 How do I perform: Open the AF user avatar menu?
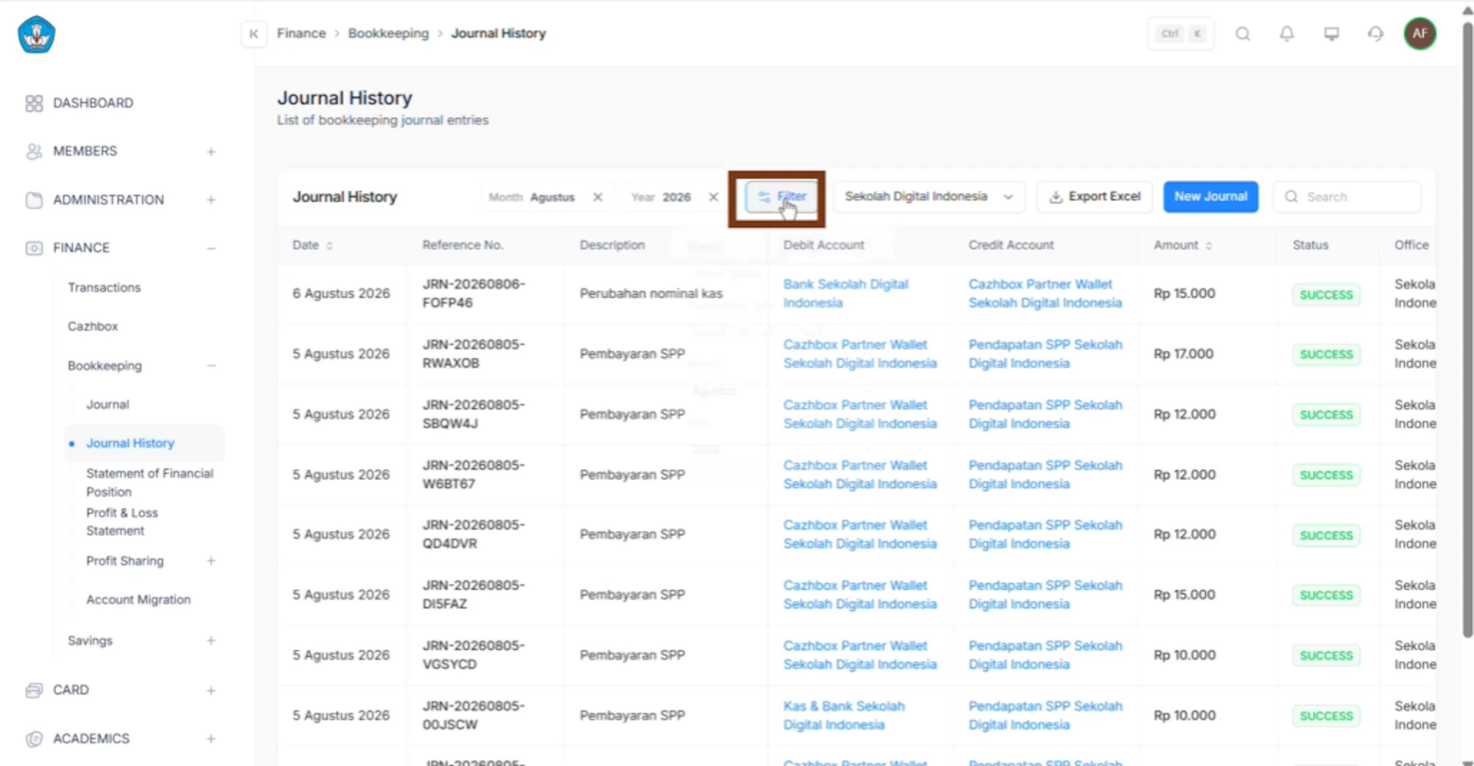(x=1419, y=34)
